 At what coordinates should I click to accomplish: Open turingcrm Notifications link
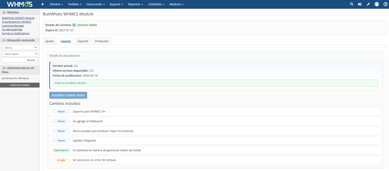[x=16, y=33]
